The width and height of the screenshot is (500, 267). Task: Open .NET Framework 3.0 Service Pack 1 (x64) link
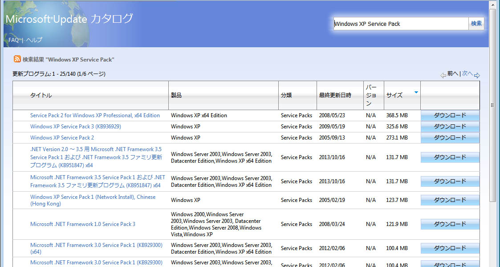[x=96, y=248]
